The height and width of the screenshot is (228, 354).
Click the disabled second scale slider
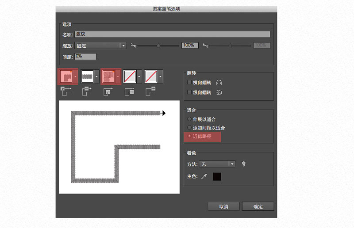230,46
